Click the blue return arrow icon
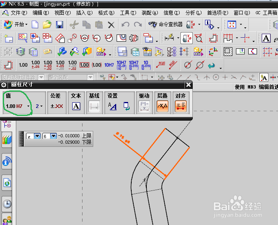Screen dimensions: 278x225 211,65
